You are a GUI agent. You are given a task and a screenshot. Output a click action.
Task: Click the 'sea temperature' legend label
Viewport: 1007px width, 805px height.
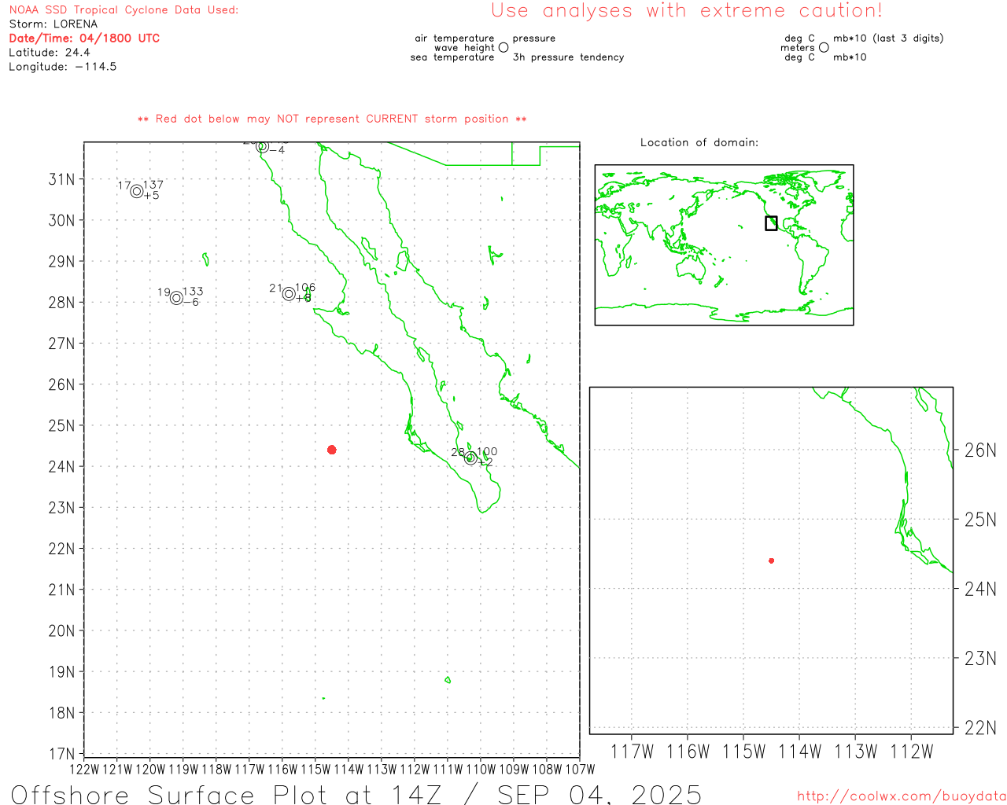pyautogui.click(x=452, y=57)
